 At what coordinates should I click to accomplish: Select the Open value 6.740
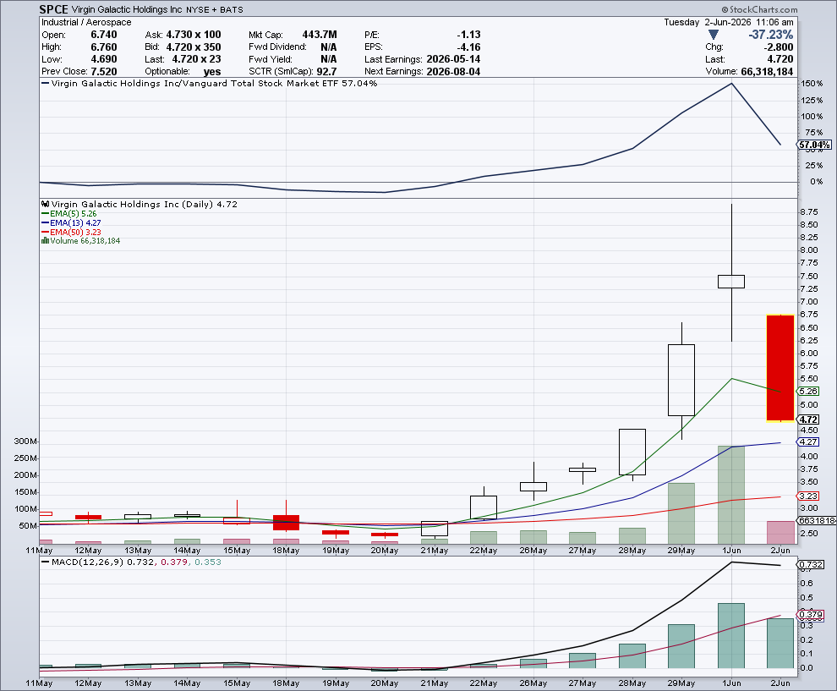pyautogui.click(x=103, y=35)
